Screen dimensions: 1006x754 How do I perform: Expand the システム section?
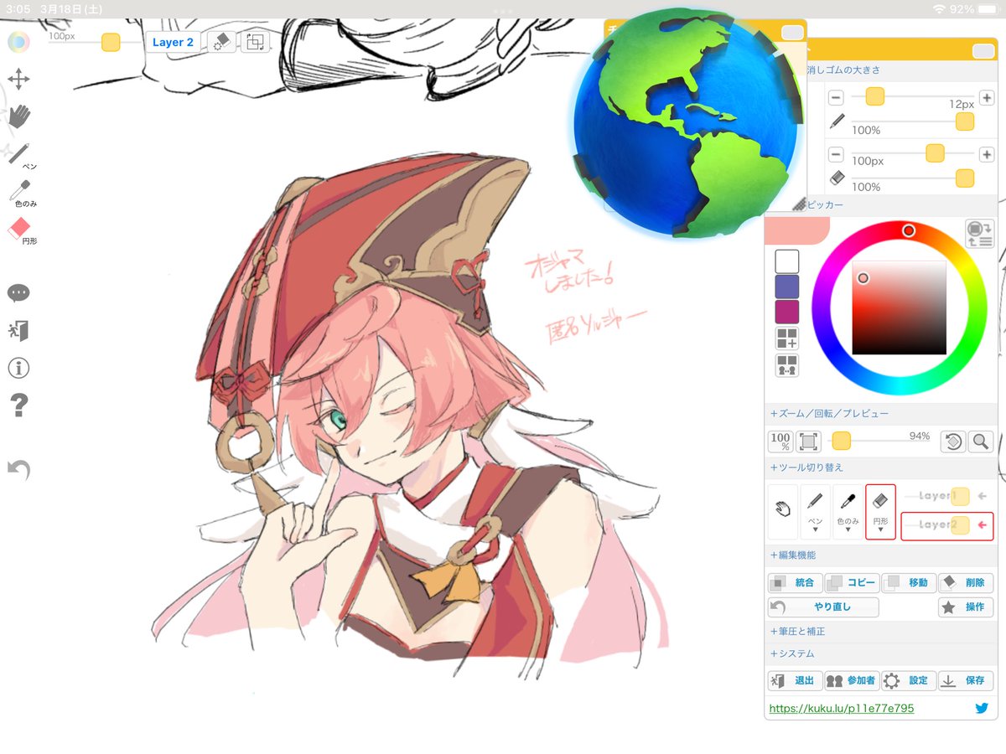tap(792, 653)
